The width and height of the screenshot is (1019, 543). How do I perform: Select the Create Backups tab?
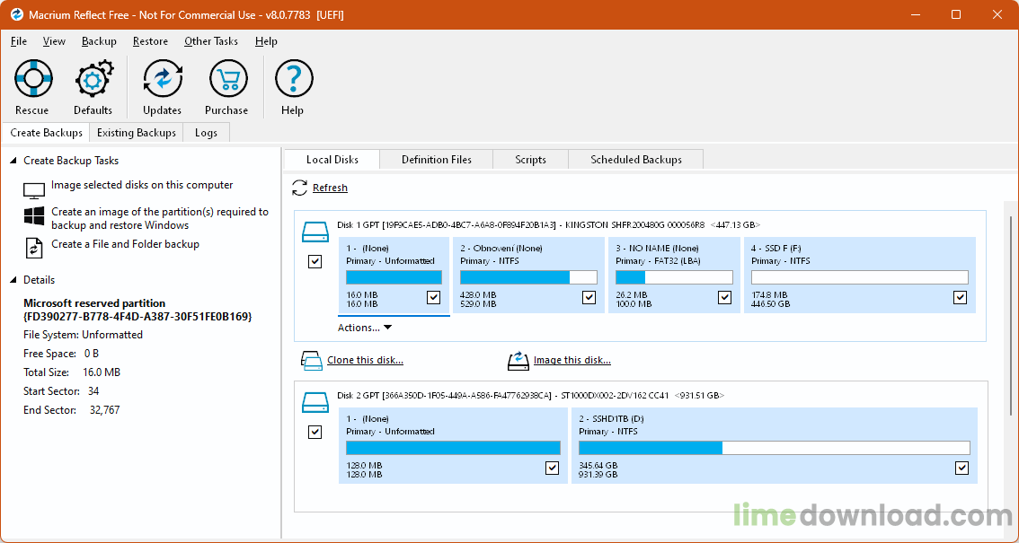46,133
